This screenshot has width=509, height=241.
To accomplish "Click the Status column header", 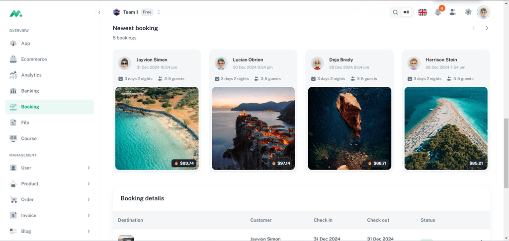I will click(x=427, y=220).
